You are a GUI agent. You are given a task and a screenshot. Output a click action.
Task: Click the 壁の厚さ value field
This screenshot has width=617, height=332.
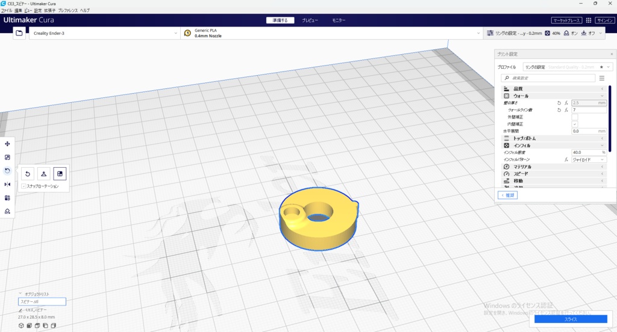[x=589, y=103]
